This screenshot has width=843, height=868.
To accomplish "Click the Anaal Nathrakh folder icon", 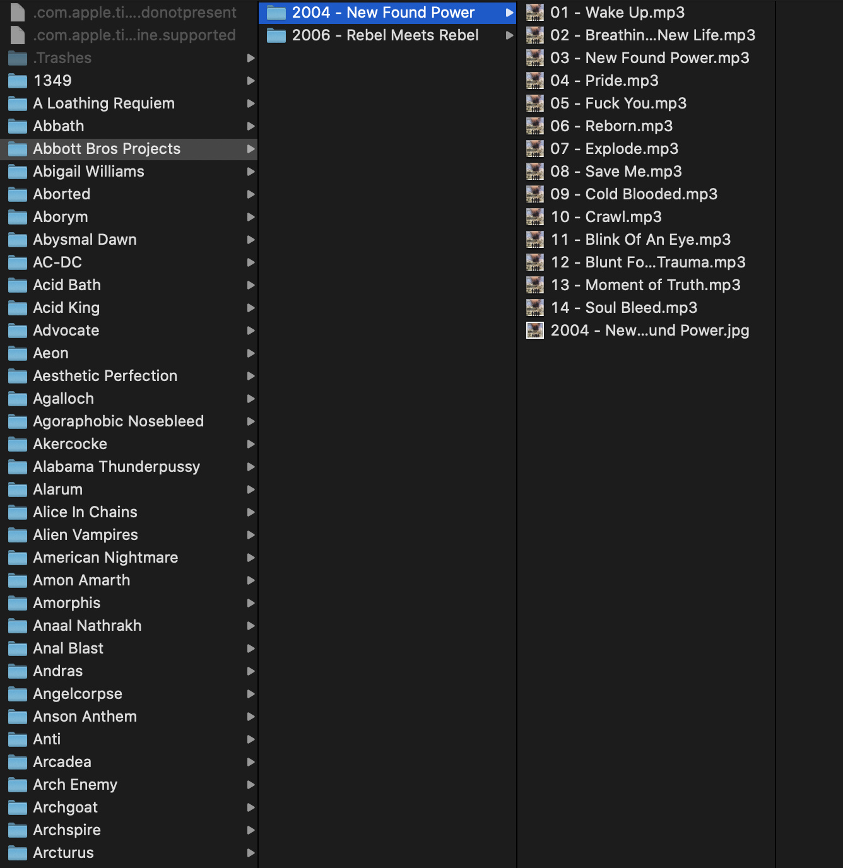I will 18,626.
